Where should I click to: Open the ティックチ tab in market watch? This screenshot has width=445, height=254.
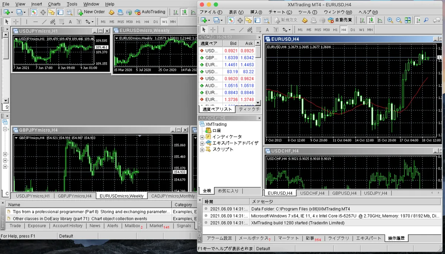click(x=249, y=109)
